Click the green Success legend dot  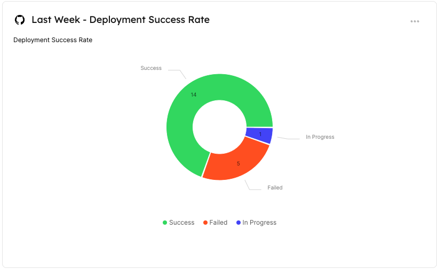(x=165, y=223)
